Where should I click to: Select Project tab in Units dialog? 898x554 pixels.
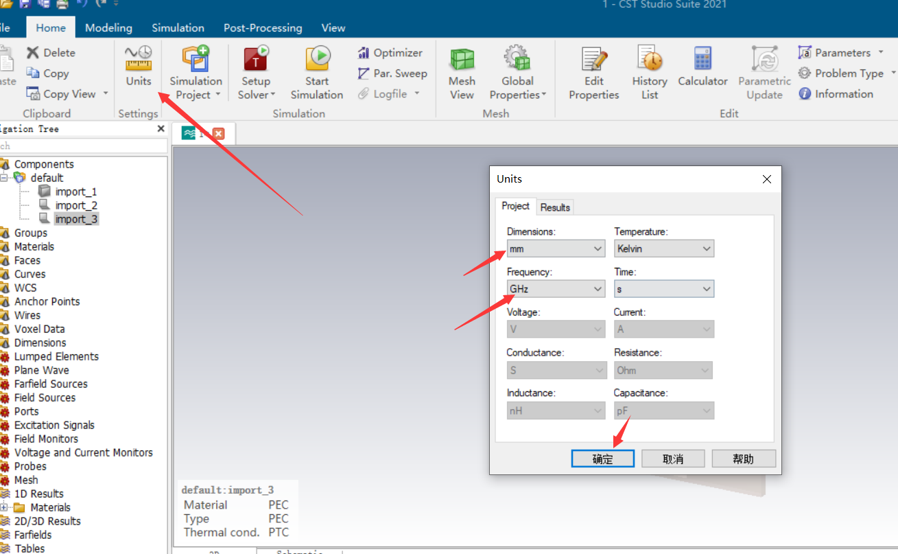515,206
